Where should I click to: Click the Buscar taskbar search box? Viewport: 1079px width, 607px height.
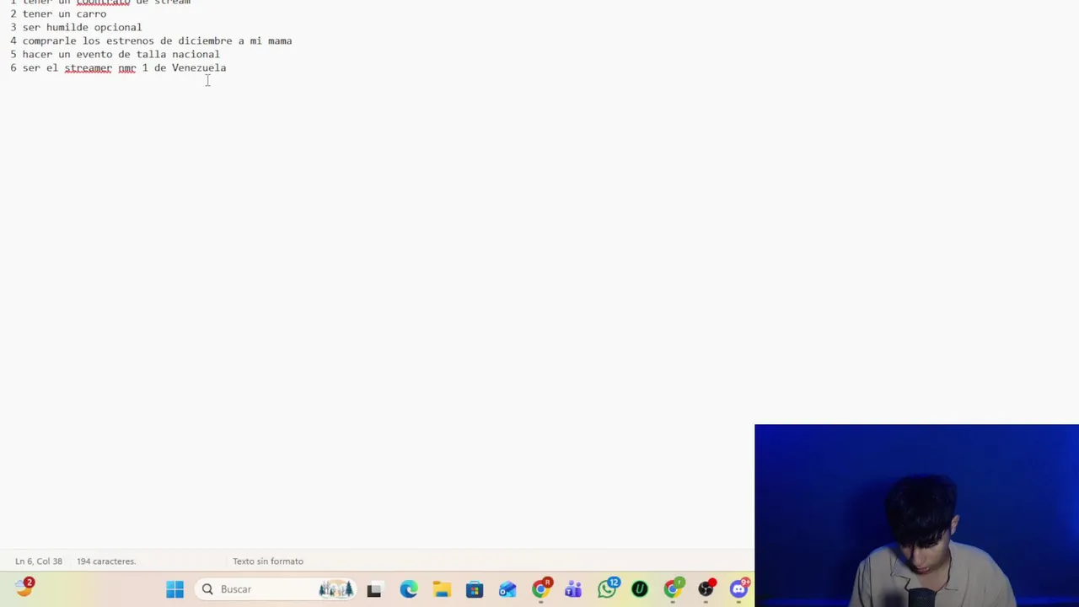(x=276, y=589)
